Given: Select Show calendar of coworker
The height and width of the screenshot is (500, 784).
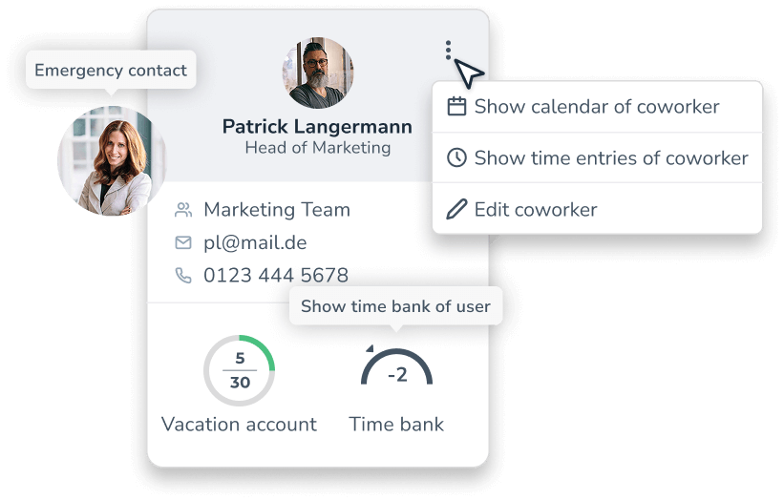Looking at the screenshot, I should click(596, 107).
